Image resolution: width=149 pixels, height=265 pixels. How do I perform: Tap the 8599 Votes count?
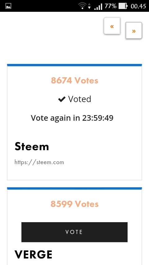click(x=74, y=204)
